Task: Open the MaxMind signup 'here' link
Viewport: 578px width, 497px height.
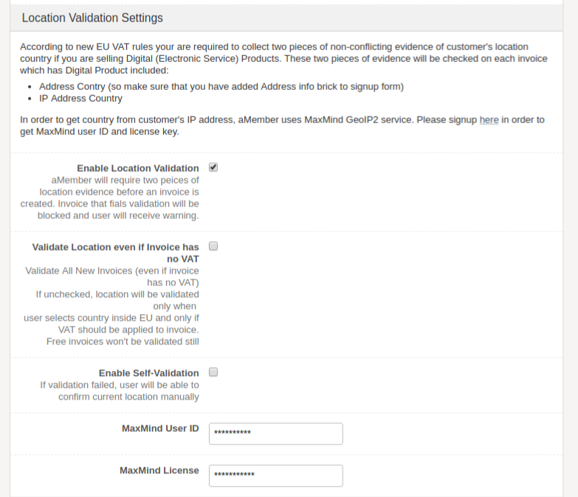Action: (489, 119)
